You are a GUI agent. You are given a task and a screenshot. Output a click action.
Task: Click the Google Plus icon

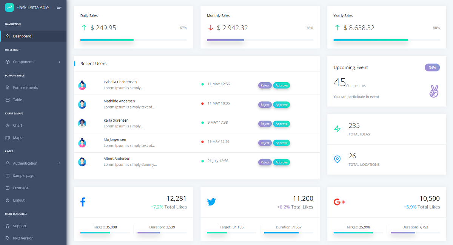[x=339, y=202]
